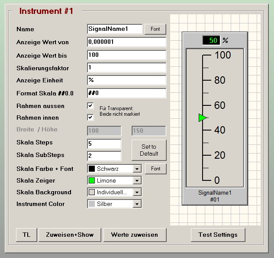Click the Skalierungsfaktor input field
Image resolution: width=274 pixels, height=258 pixels.
tap(126, 68)
